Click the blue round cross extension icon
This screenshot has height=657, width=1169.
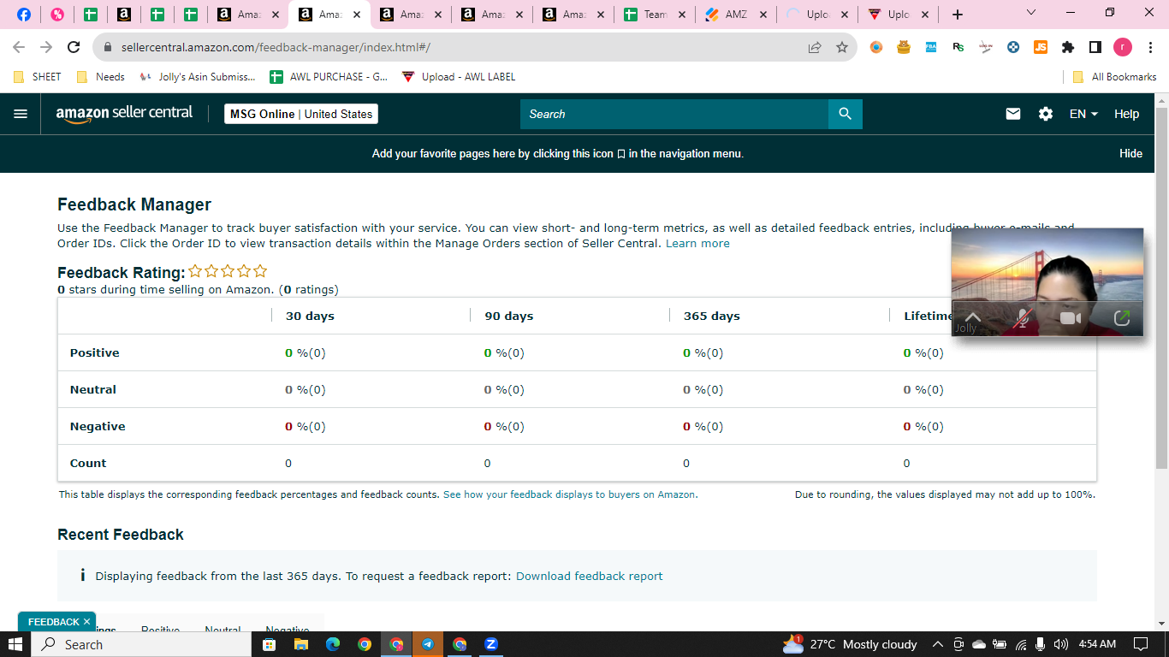[1013, 47]
